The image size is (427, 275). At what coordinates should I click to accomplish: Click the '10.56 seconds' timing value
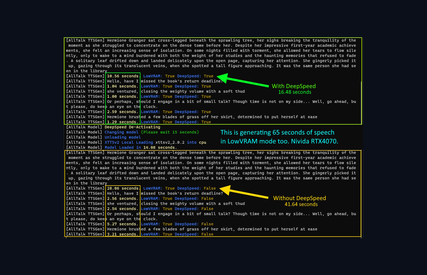[x=123, y=76]
